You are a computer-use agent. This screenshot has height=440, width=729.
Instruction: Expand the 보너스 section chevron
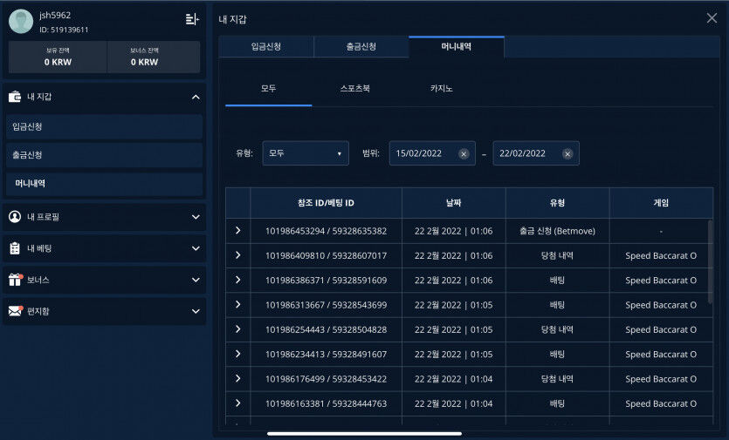196,280
